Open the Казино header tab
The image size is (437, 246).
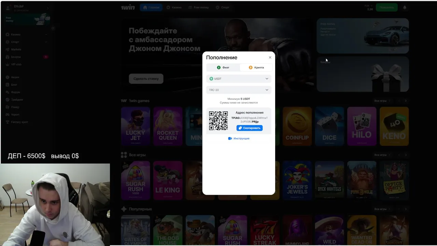174,7
